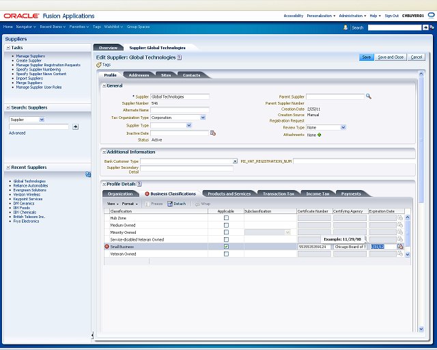
Task: Click the Cancel button
Action: coord(416,57)
